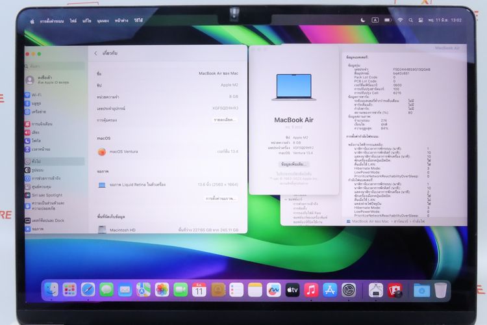Open the หน้าต่าง menu

click(x=121, y=21)
